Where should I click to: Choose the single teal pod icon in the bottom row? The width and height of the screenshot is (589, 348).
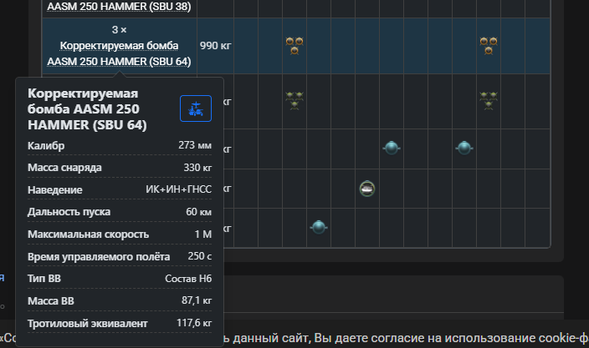[318, 226]
